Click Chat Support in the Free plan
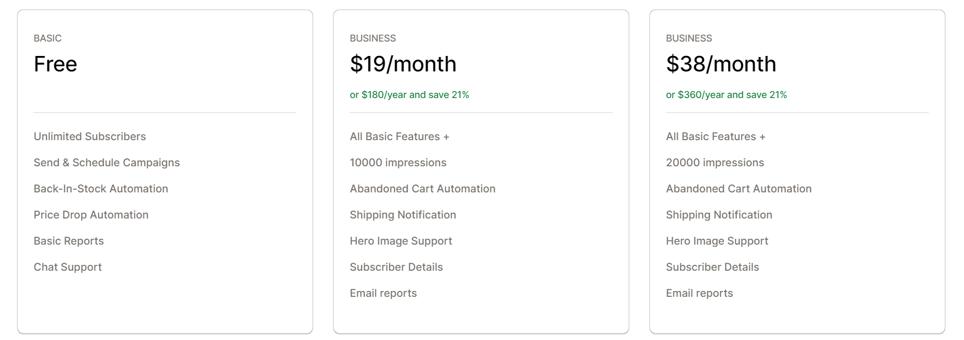 click(68, 267)
